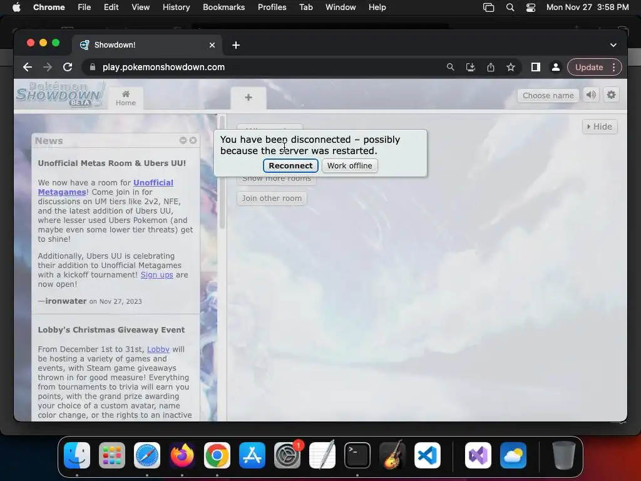Minimize the News panel
This screenshot has width=641, height=481.
(x=183, y=140)
